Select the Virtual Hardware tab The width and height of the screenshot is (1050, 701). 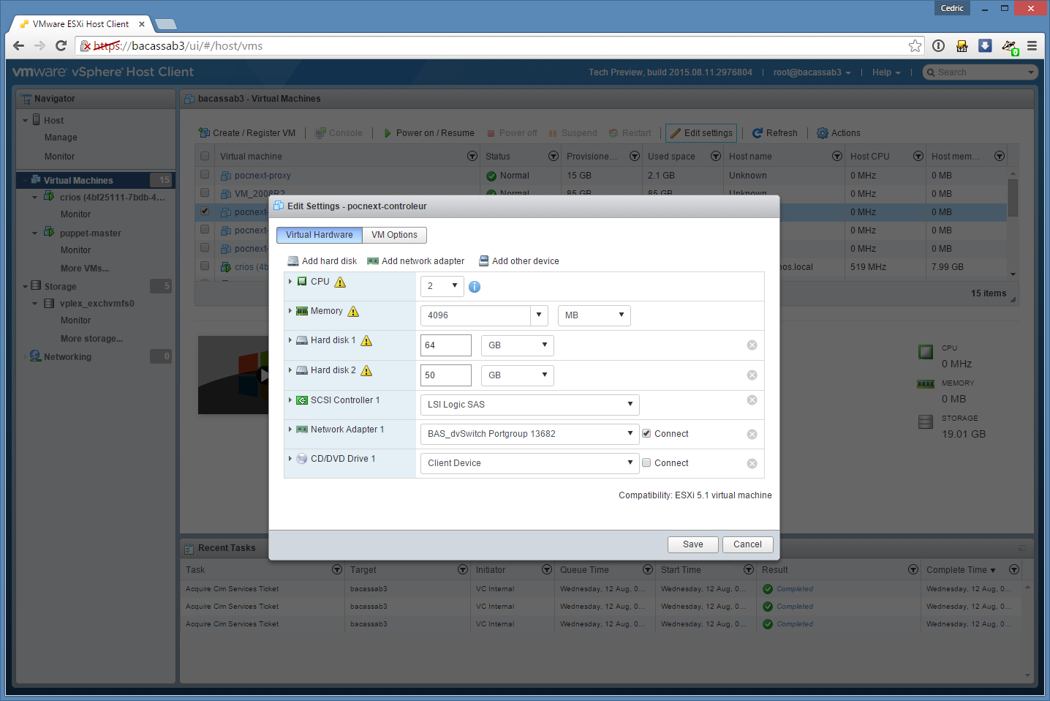pos(319,235)
